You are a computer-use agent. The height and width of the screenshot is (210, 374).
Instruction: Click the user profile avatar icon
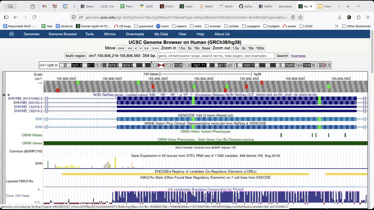(x=349, y=17)
